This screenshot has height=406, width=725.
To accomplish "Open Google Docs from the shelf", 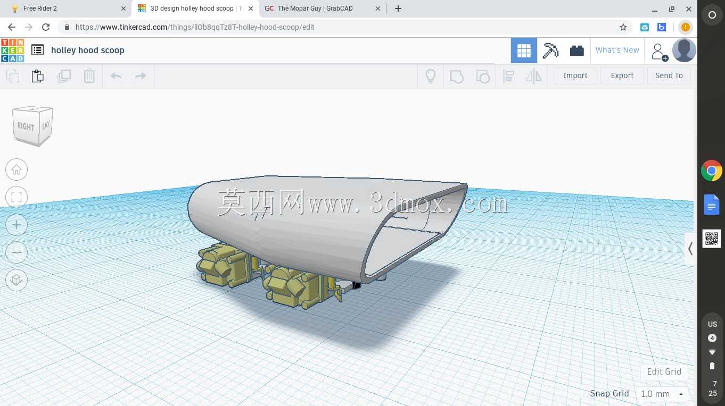I will pyautogui.click(x=712, y=205).
